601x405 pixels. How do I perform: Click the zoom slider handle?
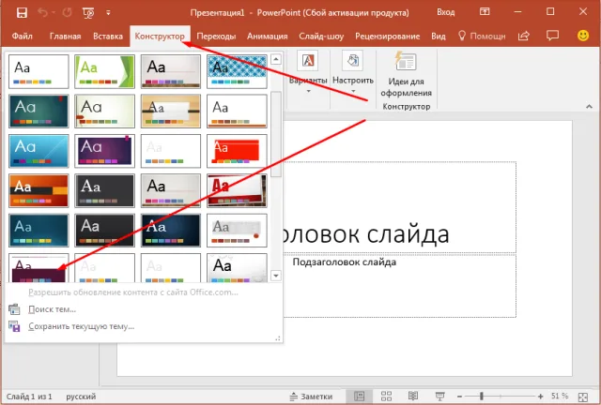coord(482,397)
